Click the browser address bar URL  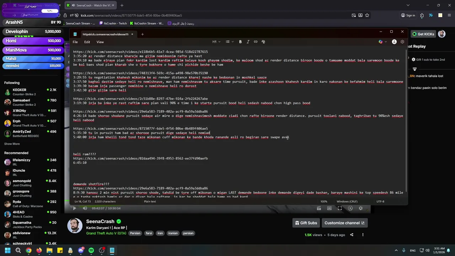pyautogui.click(x=131, y=15)
